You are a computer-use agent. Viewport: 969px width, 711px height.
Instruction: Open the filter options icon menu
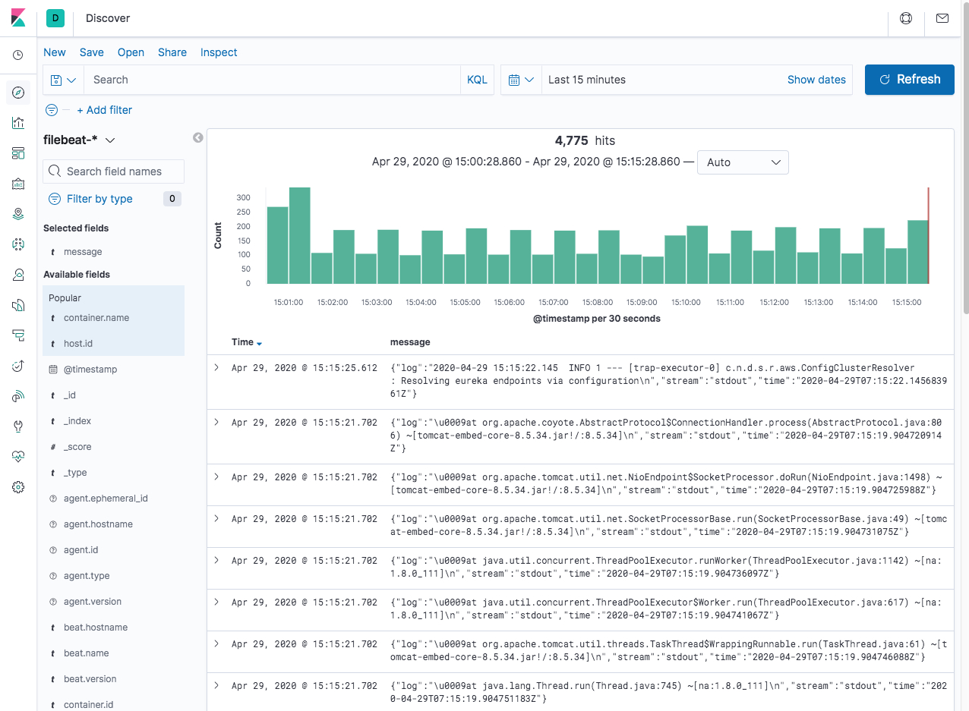[52, 110]
